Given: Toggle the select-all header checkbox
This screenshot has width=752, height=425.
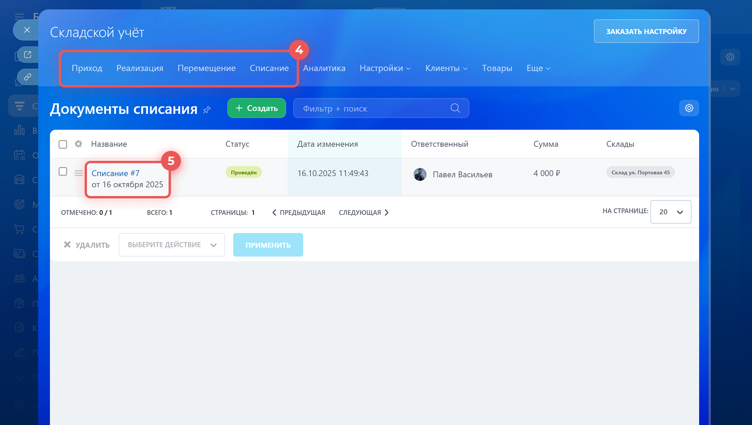Looking at the screenshot, I should 63,144.
